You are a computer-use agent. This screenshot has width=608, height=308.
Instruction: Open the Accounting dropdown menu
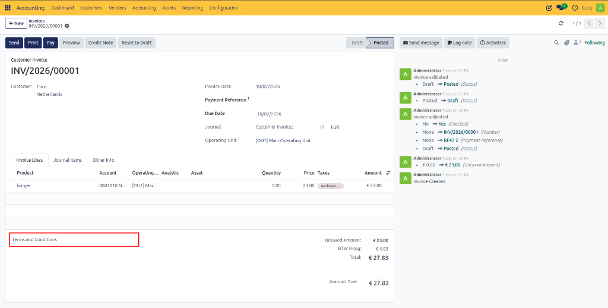coord(144,8)
